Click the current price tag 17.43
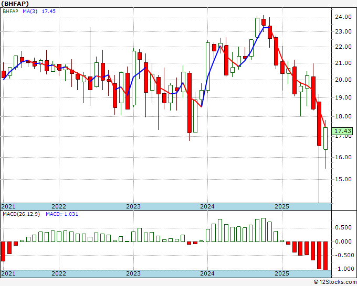This screenshot has height=286, width=357. click(343, 131)
